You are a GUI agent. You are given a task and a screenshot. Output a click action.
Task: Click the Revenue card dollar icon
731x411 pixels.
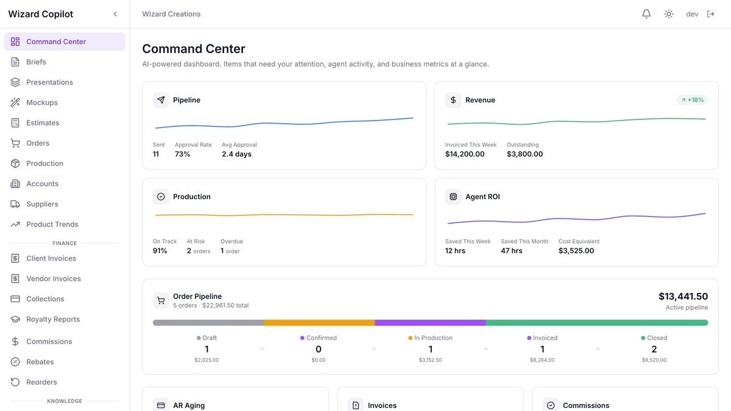coord(453,100)
